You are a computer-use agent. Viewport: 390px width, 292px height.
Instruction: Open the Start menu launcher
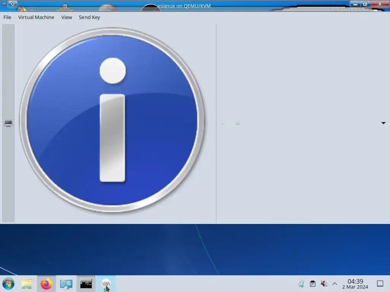click(8, 284)
